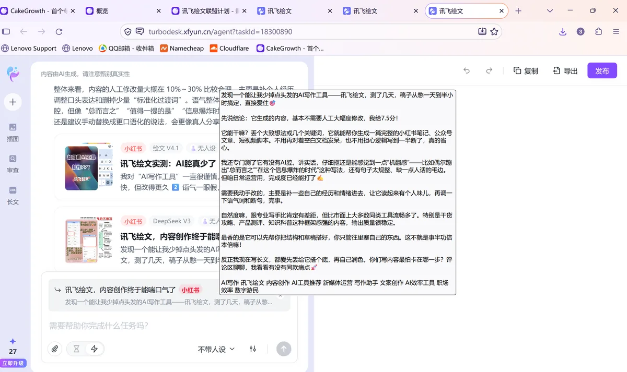Image resolution: width=627 pixels, height=372 pixels.
Task: Toggle the browser sidebar panel icon
Action: point(6,32)
